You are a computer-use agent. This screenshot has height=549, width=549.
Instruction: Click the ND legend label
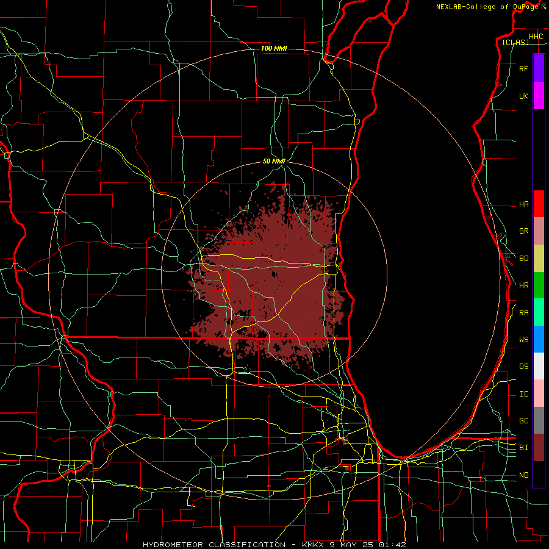click(x=523, y=475)
